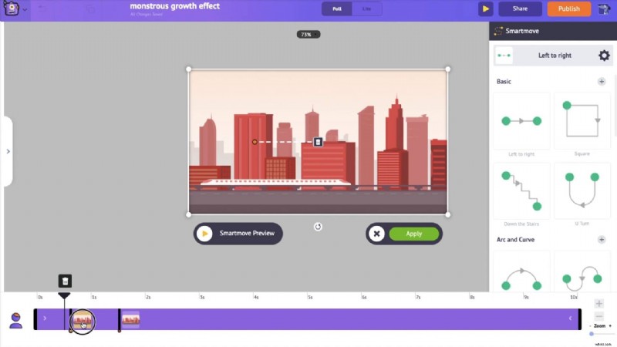
Task: Select the second city thumbnail on timeline
Action: tap(130, 319)
